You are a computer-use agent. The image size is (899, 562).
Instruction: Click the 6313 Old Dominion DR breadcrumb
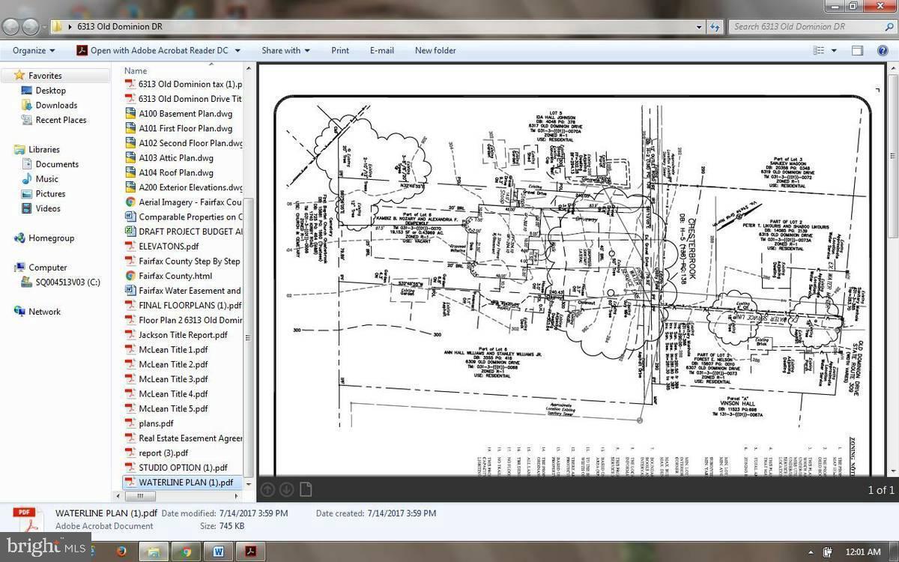(118, 26)
